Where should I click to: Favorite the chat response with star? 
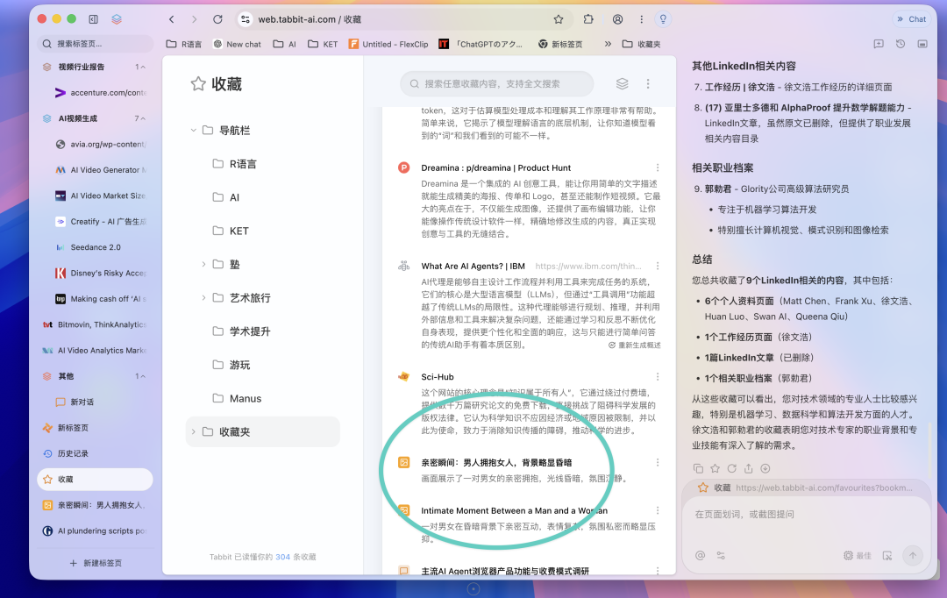pyautogui.click(x=716, y=468)
